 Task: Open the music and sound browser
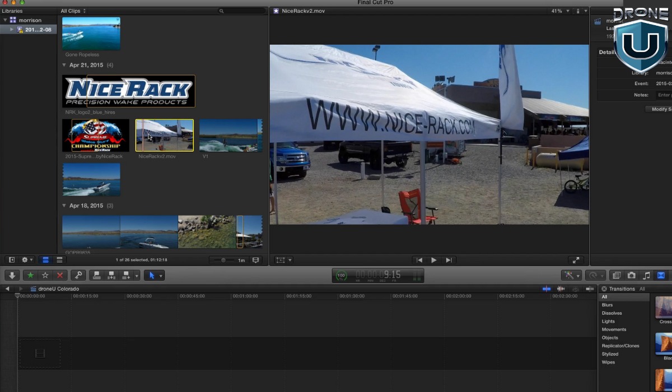[x=646, y=276]
